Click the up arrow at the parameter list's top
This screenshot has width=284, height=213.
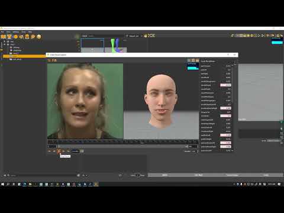233,65
